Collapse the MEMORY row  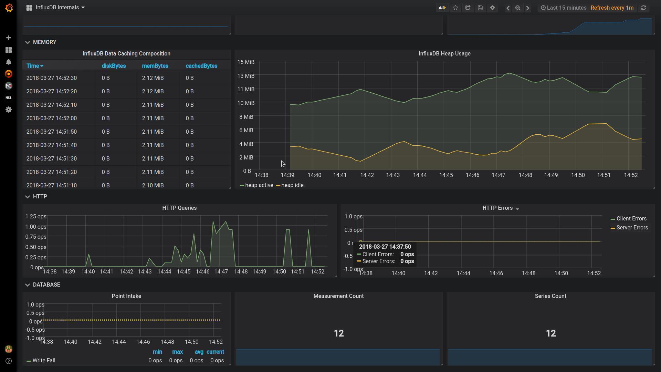44,42
